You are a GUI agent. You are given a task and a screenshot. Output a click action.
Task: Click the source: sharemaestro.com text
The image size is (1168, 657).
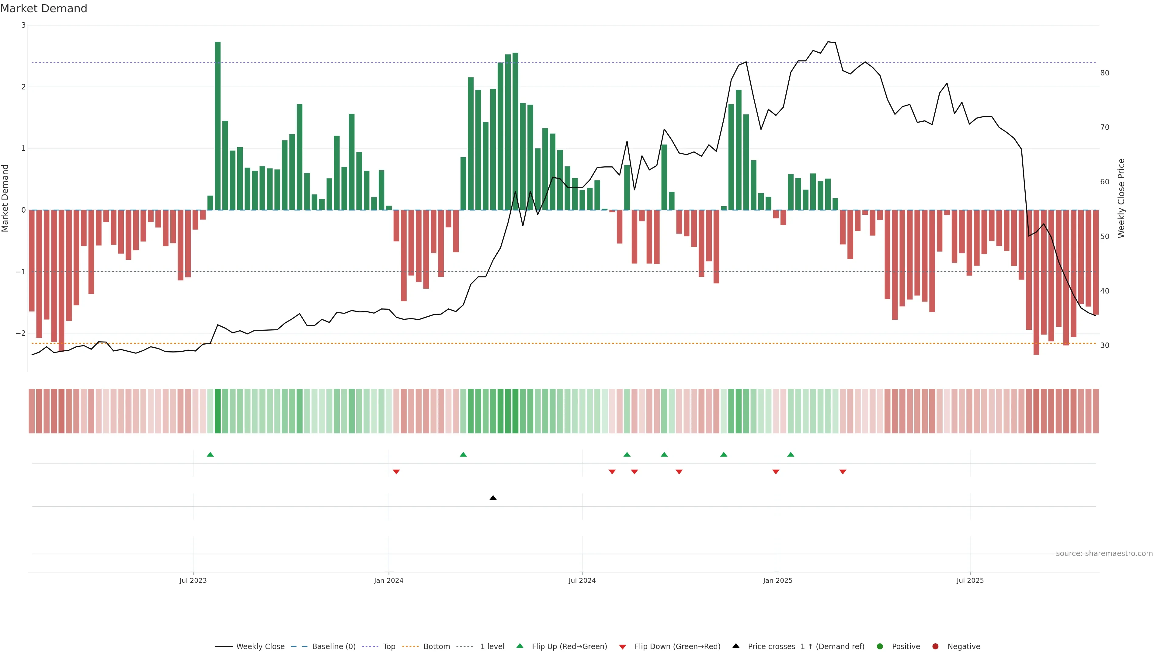1104,554
